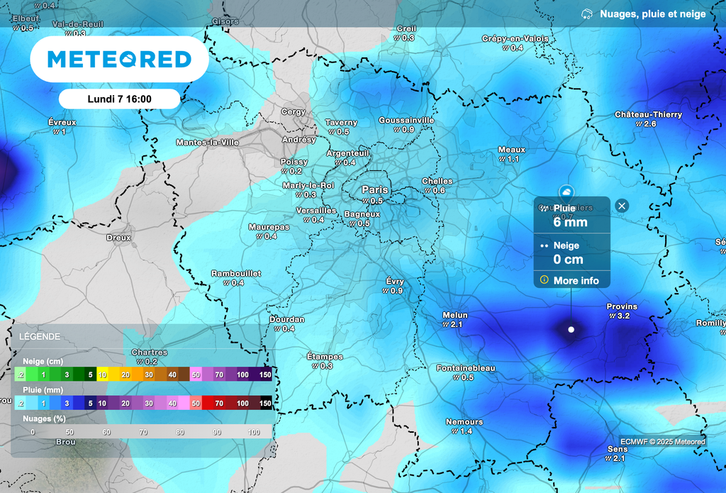This screenshot has width=726, height=493.
Task: Select the Château-Thierry city label
Action: click(648, 114)
